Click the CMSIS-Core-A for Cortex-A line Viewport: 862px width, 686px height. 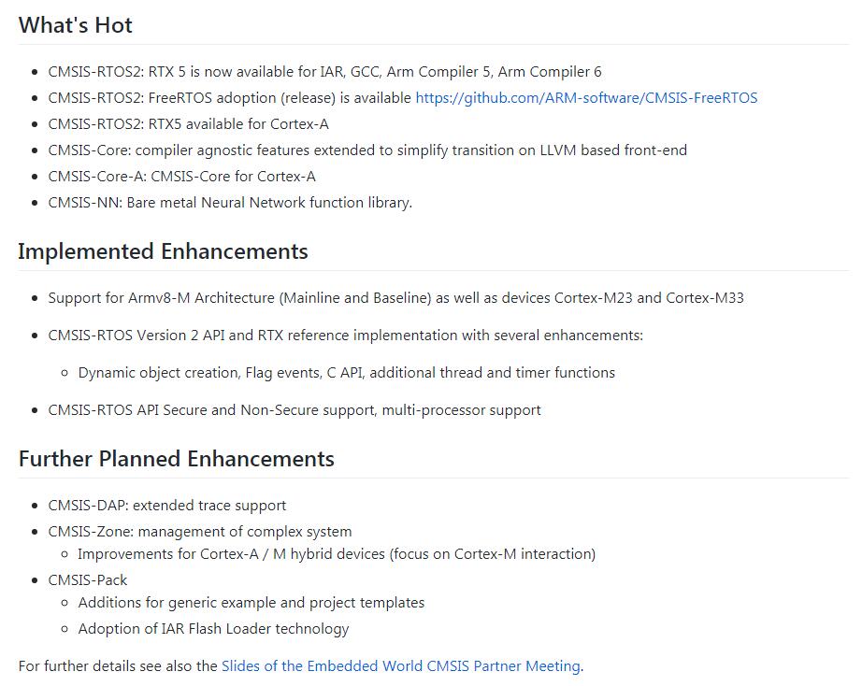182,177
